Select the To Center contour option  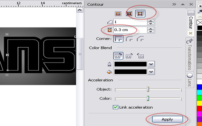click(x=118, y=14)
